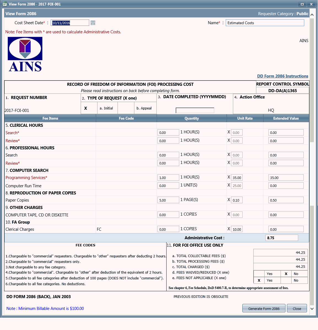This screenshot has width=318, height=330.
Task: Open the Cost Sheet Date calendar picker
Action: (93, 23)
